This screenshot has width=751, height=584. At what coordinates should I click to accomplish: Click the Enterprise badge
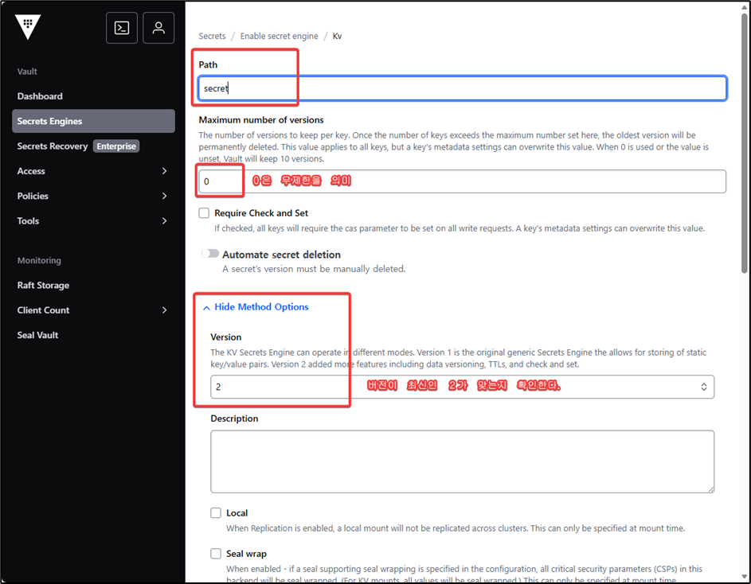click(116, 146)
